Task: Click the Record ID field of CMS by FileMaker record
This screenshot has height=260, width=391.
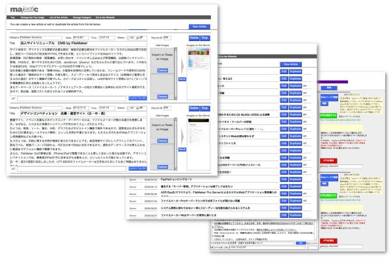Action: click(x=167, y=38)
